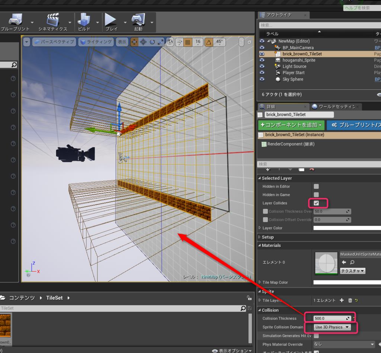Toggle visibility eye for Sky Sphere

pos(262,79)
